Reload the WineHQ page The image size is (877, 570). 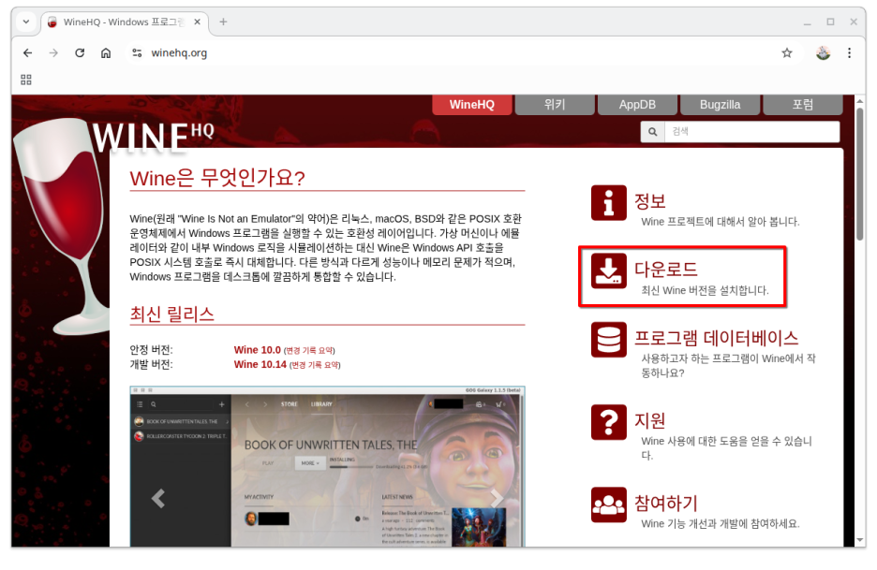80,53
